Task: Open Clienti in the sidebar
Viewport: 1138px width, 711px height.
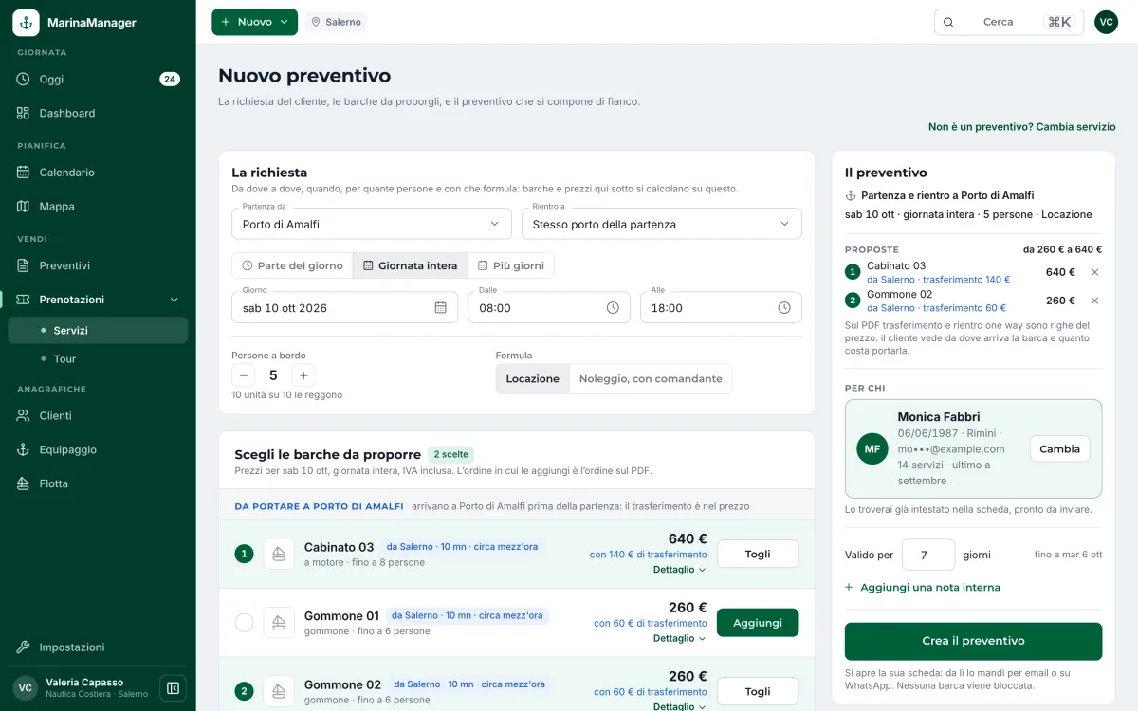Action: (x=98, y=415)
